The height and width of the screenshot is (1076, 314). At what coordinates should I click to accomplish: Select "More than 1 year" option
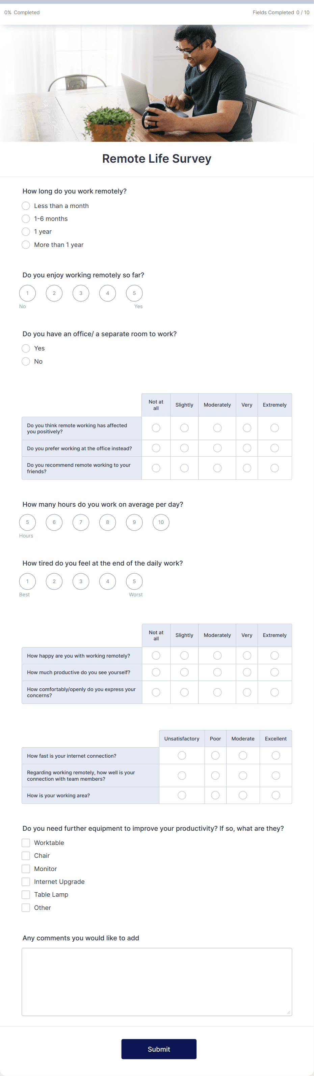[x=25, y=244]
